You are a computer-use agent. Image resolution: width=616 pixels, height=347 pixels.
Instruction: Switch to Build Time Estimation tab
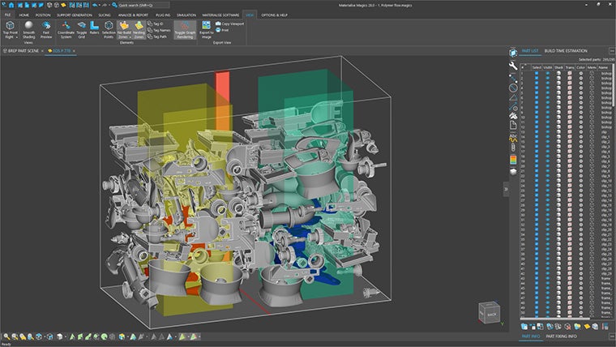[567, 49]
